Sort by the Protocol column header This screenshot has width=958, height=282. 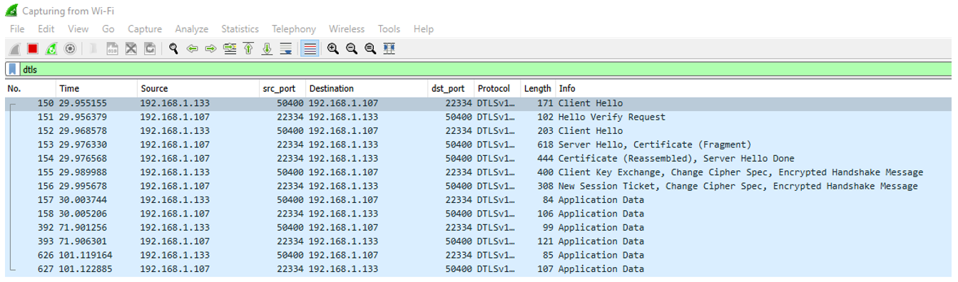pyautogui.click(x=497, y=89)
